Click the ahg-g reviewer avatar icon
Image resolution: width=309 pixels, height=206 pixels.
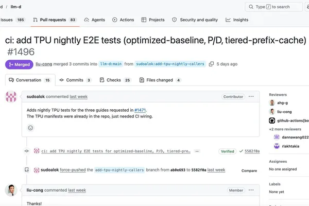272,102
